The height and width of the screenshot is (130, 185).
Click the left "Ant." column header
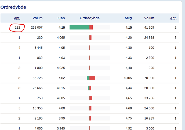17,18
